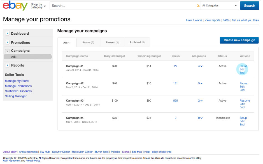Image resolution: width=263 pixels, height=164 pixels.
Task: Click Create new campaign button
Action: tap(239, 40)
